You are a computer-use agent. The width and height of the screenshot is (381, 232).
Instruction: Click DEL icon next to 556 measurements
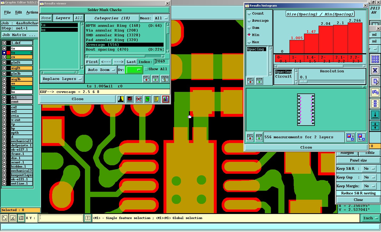tap(250, 137)
